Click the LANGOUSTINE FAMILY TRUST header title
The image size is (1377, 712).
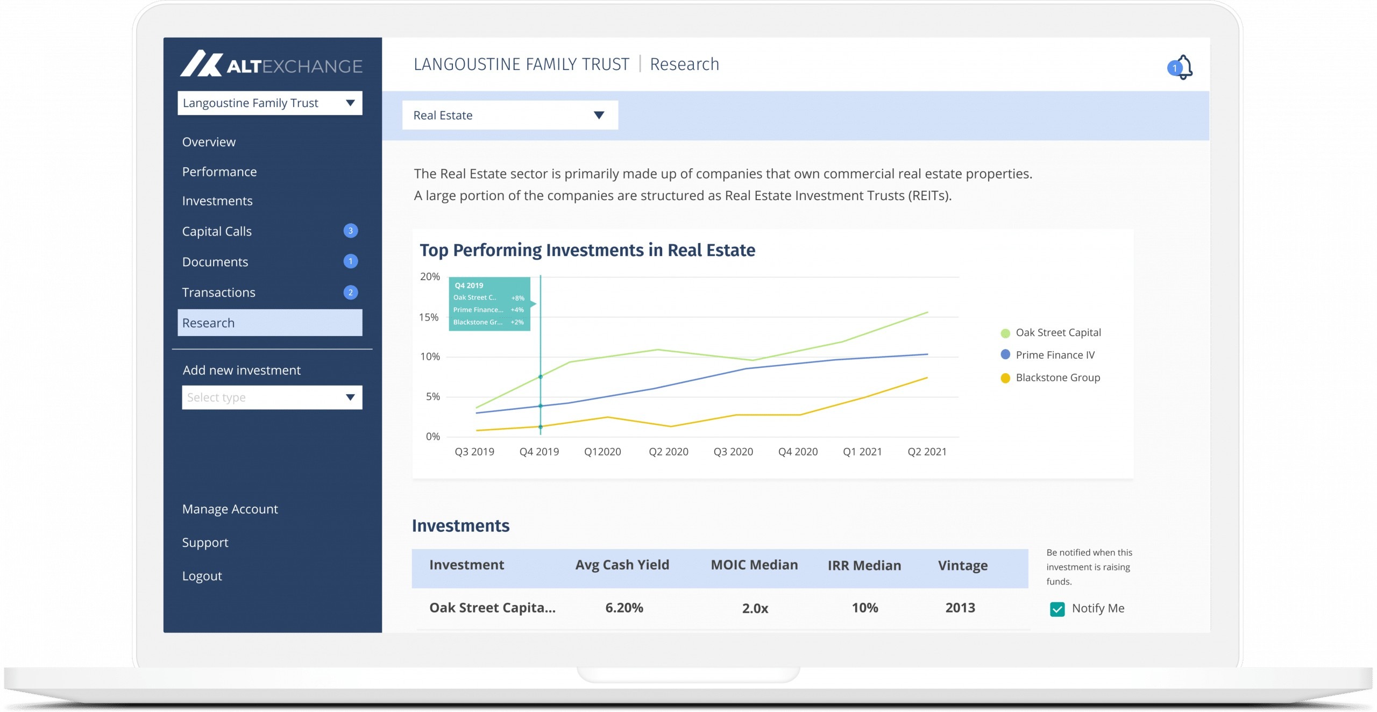pos(521,64)
